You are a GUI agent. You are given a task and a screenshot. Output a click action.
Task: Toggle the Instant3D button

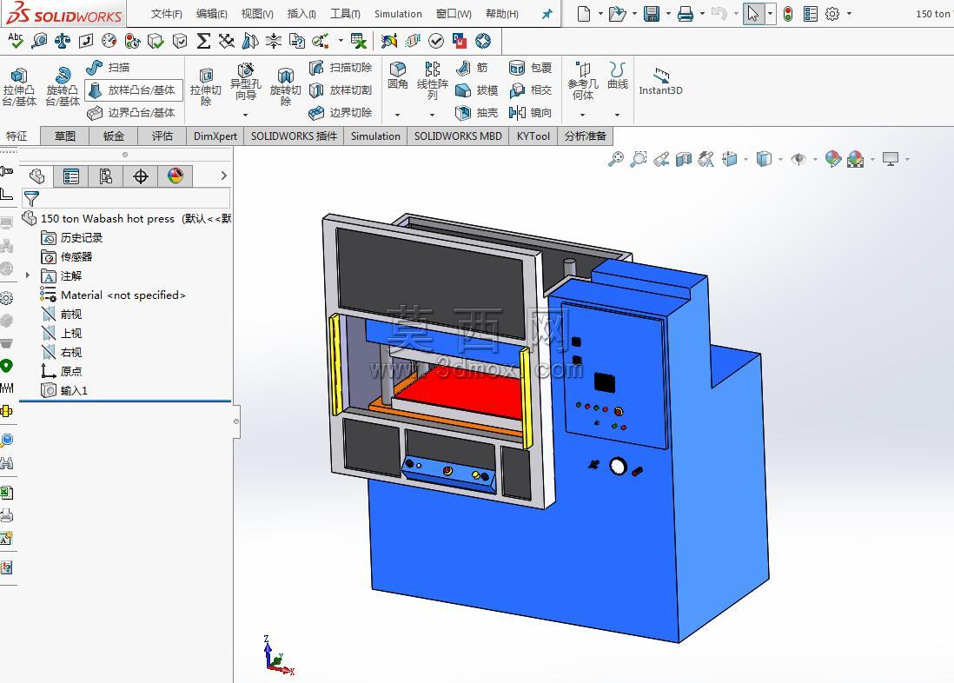click(660, 82)
